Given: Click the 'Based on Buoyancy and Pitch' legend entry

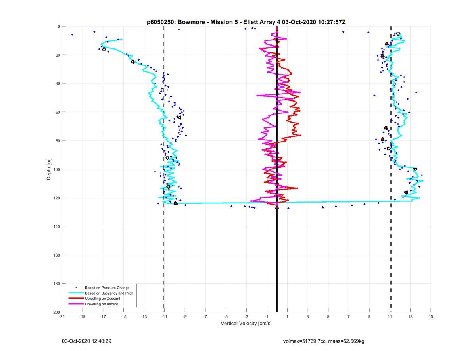Looking at the screenshot, I should pos(109,293).
